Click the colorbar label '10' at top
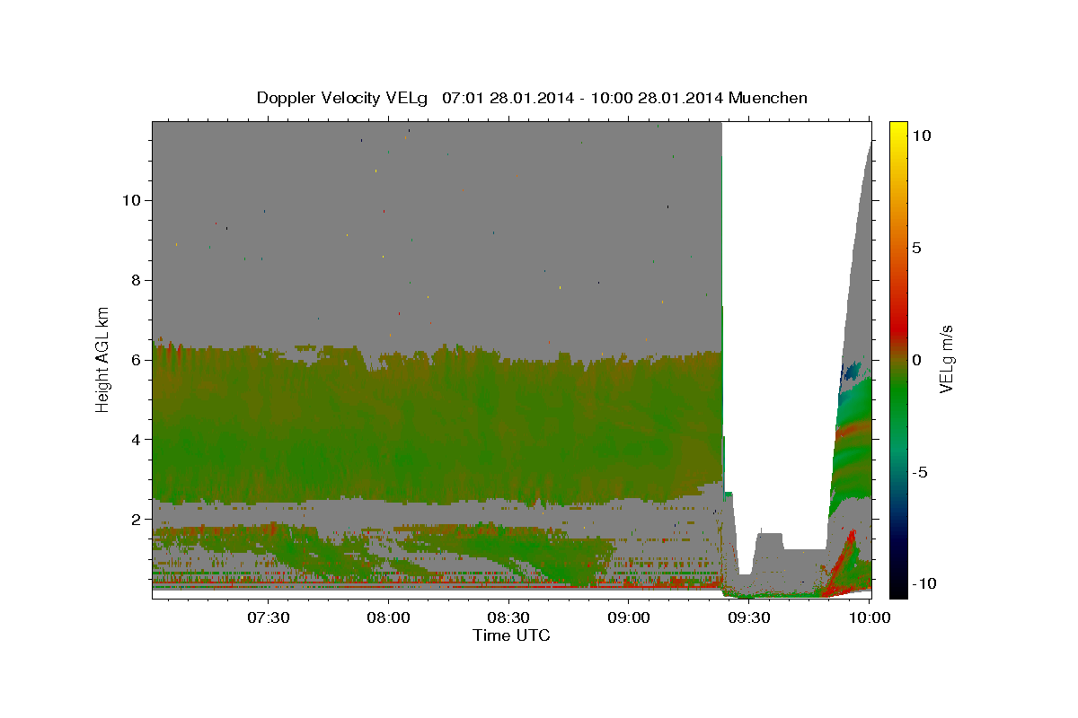The height and width of the screenshot is (718, 1078). (921, 136)
